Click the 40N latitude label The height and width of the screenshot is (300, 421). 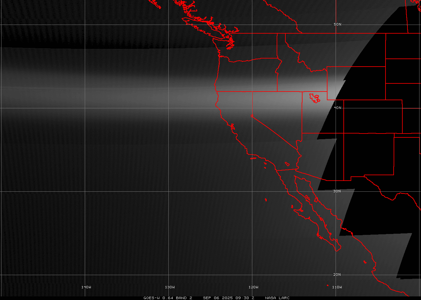337,108
